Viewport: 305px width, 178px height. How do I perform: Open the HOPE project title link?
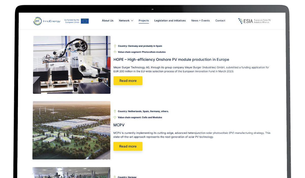[x=171, y=60]
